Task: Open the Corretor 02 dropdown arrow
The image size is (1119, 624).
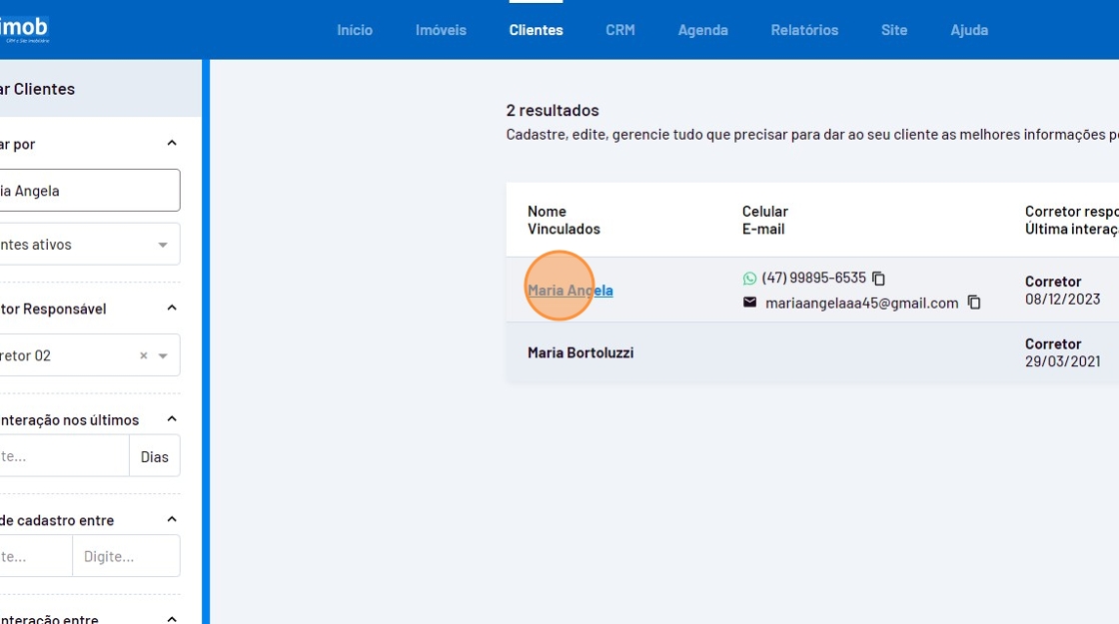Action: pyautogui.click(x=163, y=355)
